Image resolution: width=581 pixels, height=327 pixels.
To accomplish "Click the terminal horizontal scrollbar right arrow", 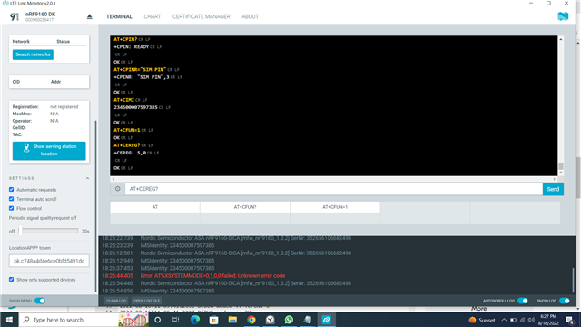I will 555,179.
